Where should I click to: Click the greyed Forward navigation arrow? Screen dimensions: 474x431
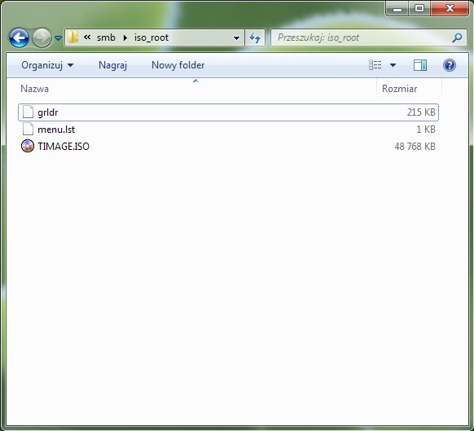(42, 37)
